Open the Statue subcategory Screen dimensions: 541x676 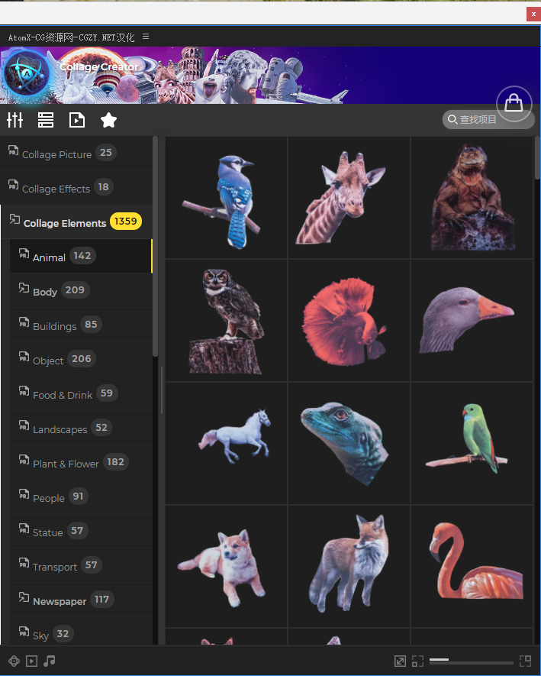(81, 531)
